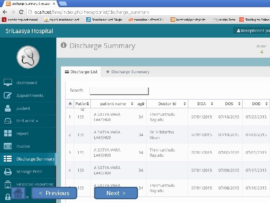Click the stethoscope avatar image
The width and height of the screenshot is (270, 203).
click(28, 57)
